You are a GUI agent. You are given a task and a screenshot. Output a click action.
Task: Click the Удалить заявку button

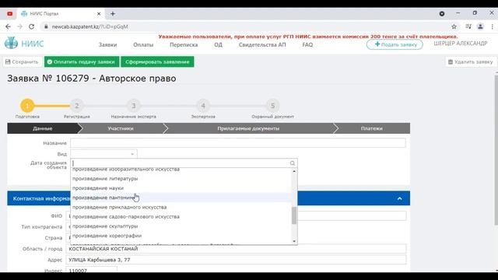pos(471,62)
